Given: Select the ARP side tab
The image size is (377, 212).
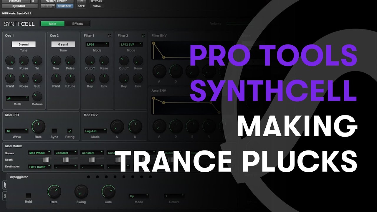Looking at the screenshot, I should (x=4, y=185).
